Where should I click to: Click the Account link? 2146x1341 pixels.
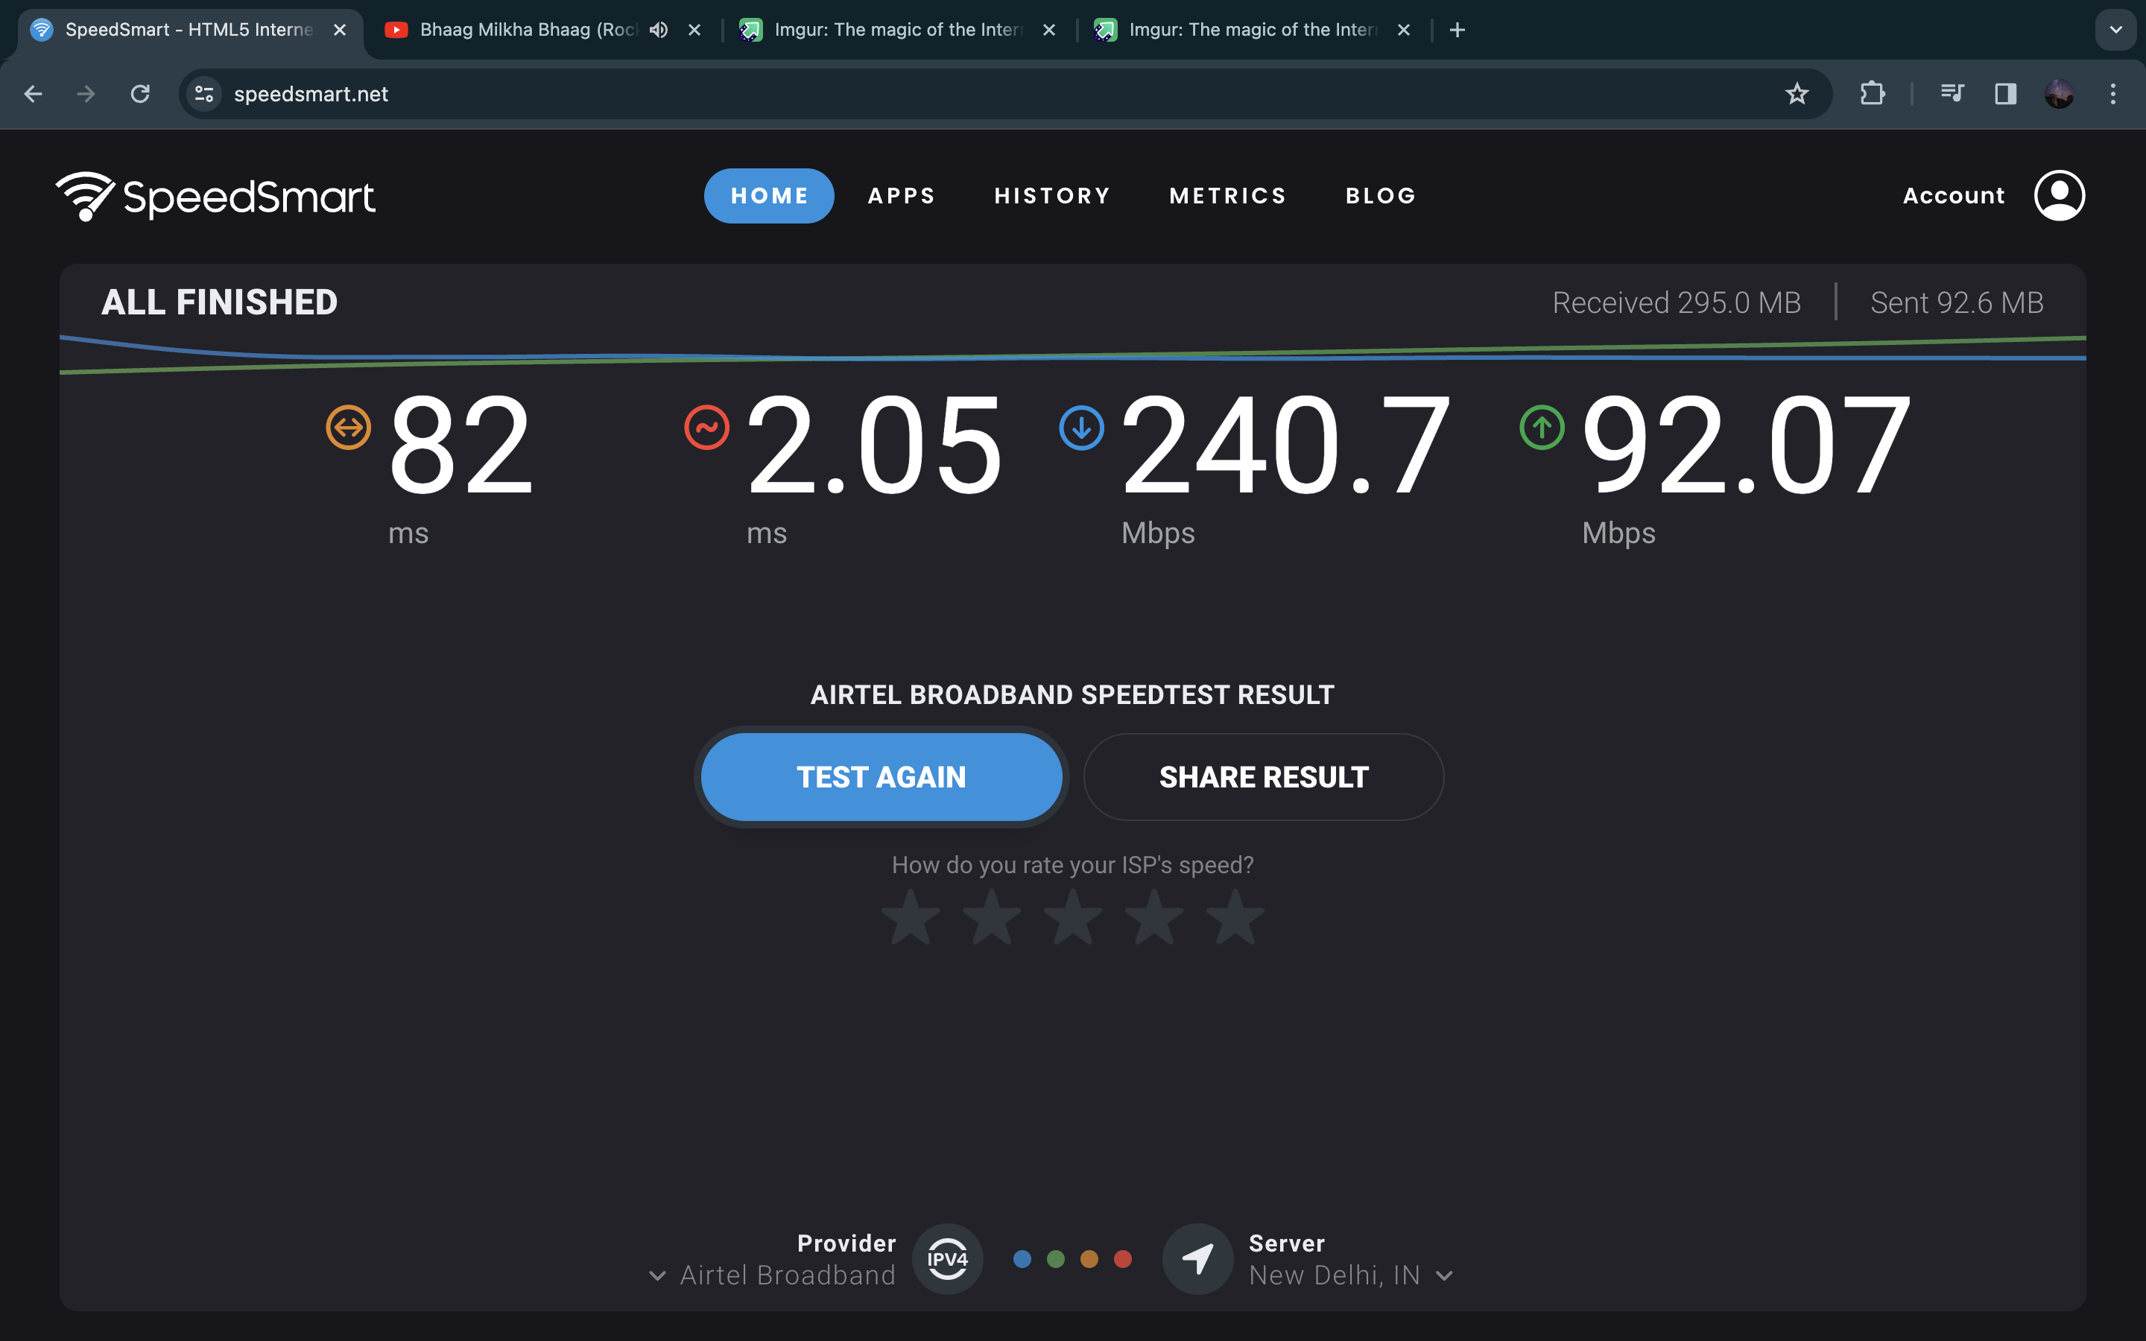tap(1954, 196)
